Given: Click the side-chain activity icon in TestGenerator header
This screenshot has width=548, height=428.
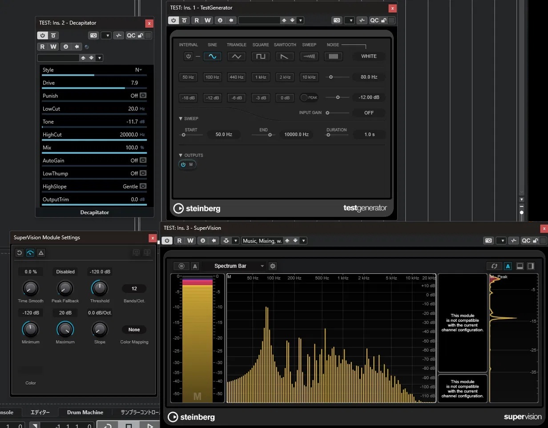Looking at the screenshot, I should pos(362,20).
